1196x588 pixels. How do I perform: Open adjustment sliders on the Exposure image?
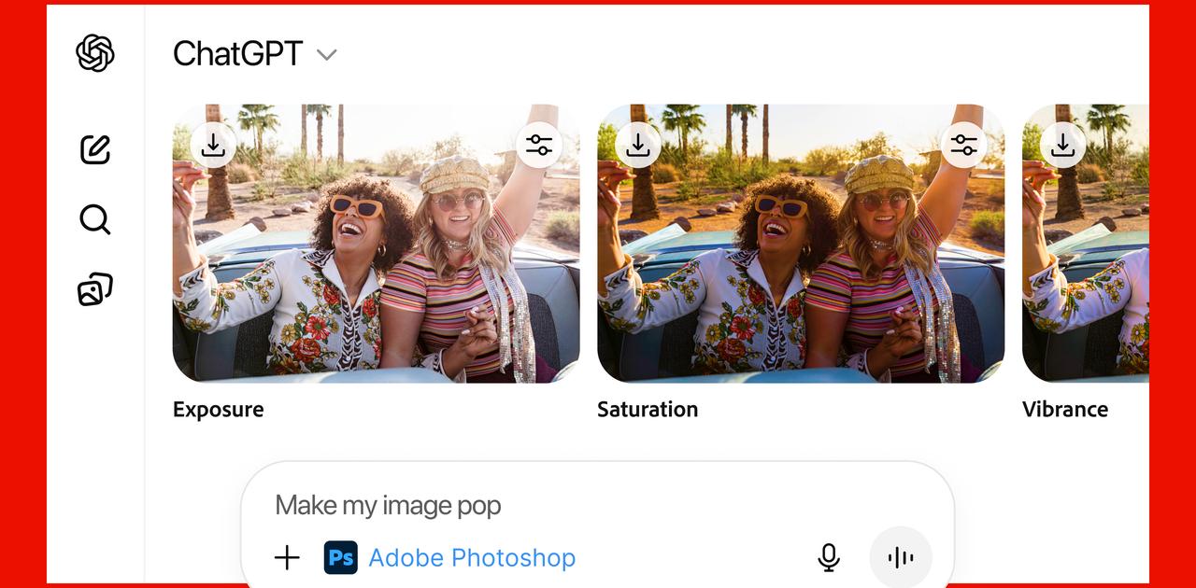(539, 145)
